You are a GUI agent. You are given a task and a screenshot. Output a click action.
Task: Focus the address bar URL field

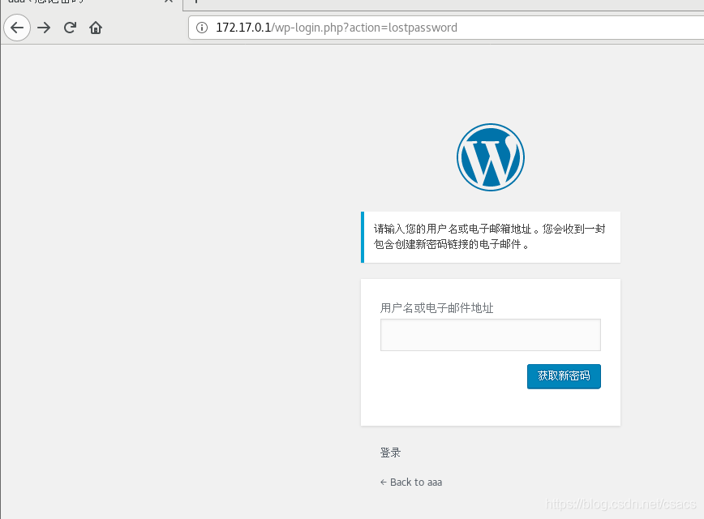click(x=446, y=28)
